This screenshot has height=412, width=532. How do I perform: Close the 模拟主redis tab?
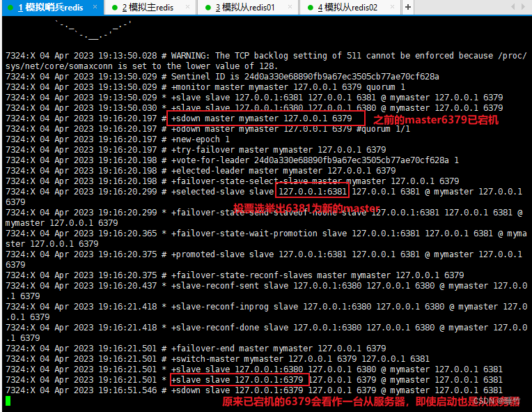(x=187, y=7)
